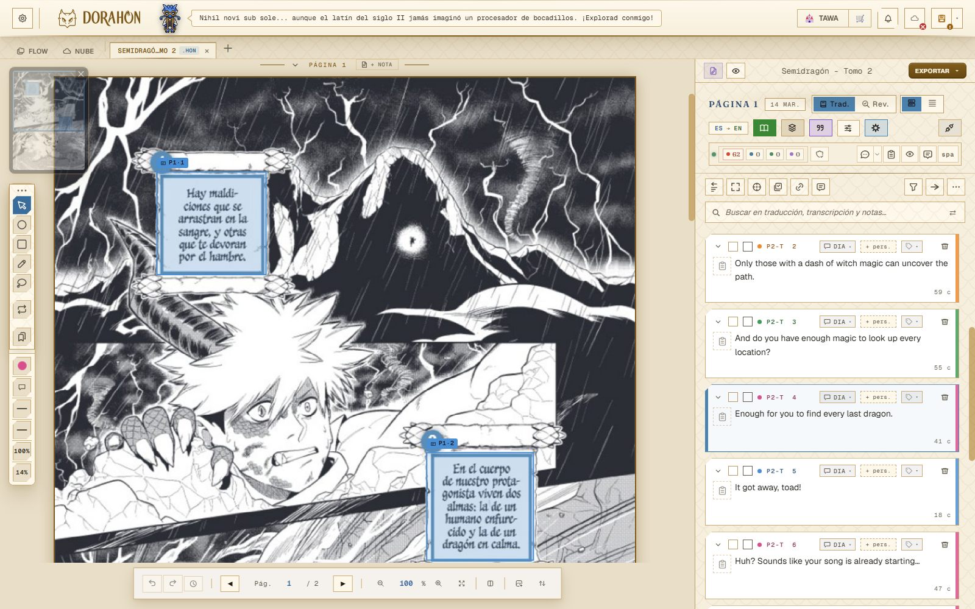Select the lasso bubble tool
The image size is (975, 609).
point(22,283)
